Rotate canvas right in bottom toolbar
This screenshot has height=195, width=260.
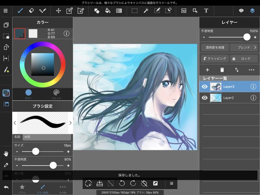tap(133, 184)
